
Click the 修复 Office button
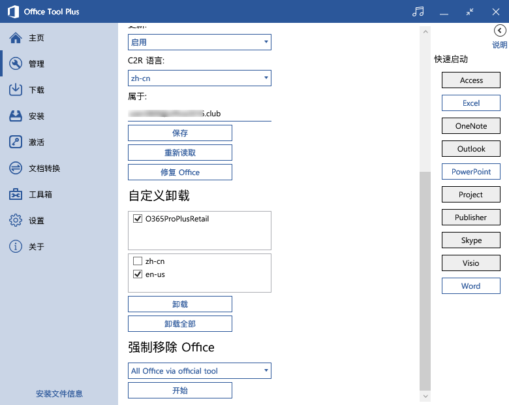click(x=180, y=172)
